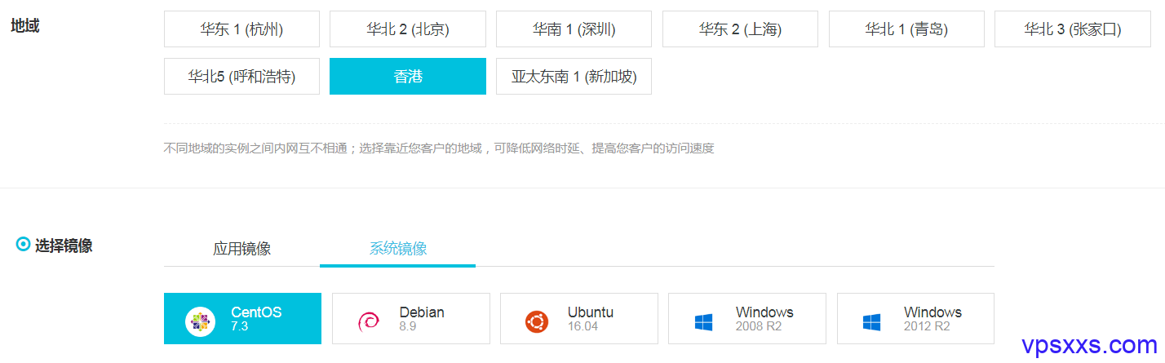This screenshot has height=363, width=1165.
Task: Select region 华东 1 (杭州)
Action: (241, 29)
